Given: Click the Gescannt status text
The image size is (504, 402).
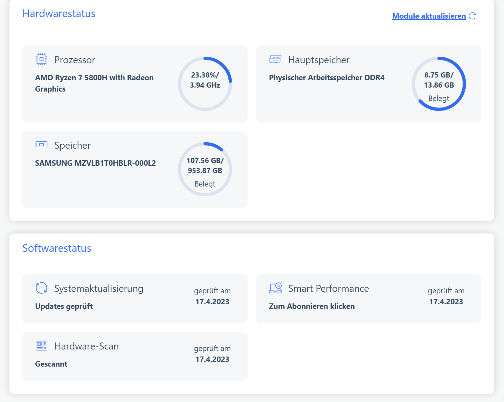Looking at the screenshot, I should (51, 364).
